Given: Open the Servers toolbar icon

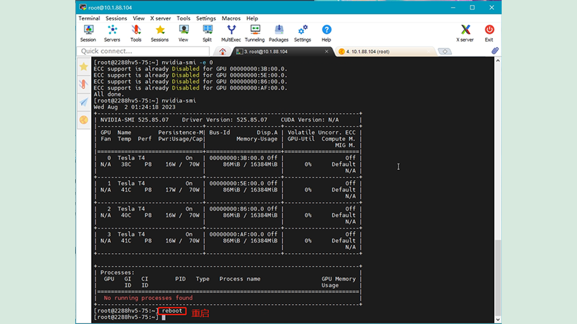Looking at the screenshot, I should (x=112, y=33).
